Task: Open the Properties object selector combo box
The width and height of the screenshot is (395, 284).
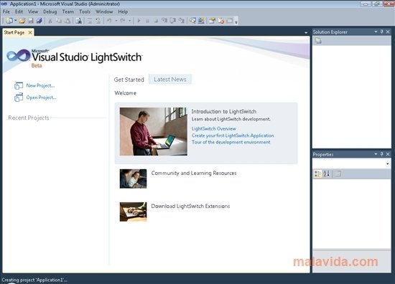Action: pos(352,164)
